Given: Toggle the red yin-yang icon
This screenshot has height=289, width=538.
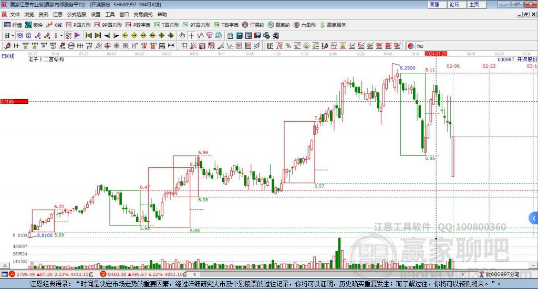Looking at the screenshot, I should [411, 46].
